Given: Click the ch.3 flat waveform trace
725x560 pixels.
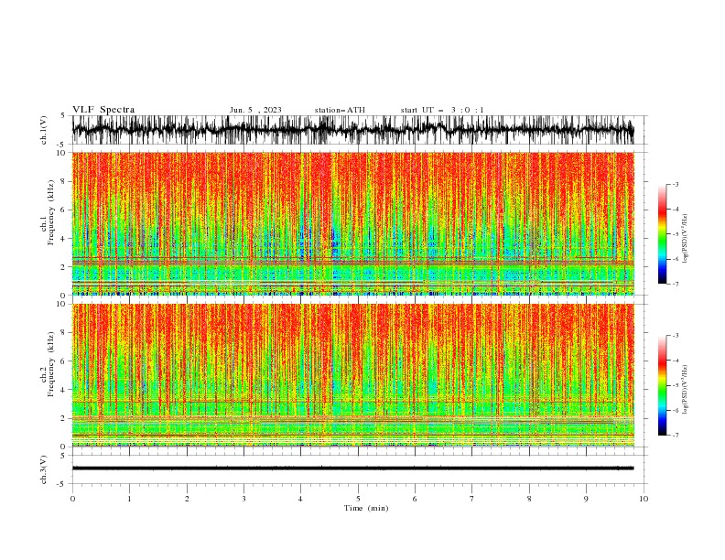Looking at the screenshot, I should point(352,468).
